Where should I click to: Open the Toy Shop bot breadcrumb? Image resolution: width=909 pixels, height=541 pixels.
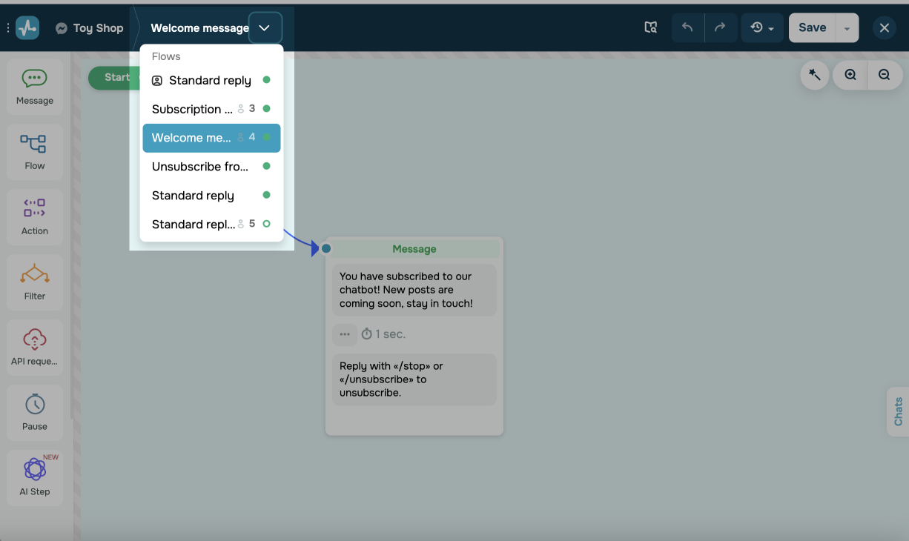click(89, 28)
